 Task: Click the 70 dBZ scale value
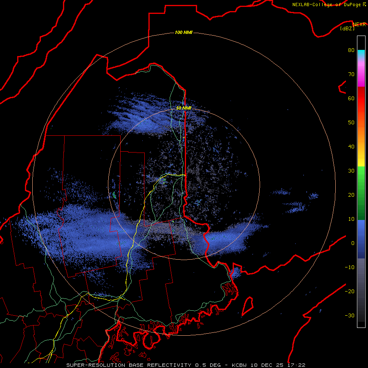point(351,74)
